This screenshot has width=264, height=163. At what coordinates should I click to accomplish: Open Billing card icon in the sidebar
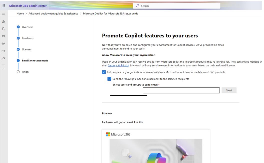[3, 51]
